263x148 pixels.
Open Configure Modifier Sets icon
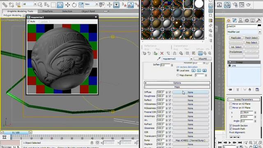coord(257,90)
